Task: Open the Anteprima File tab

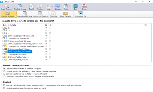Action: [x=80, y=14]
